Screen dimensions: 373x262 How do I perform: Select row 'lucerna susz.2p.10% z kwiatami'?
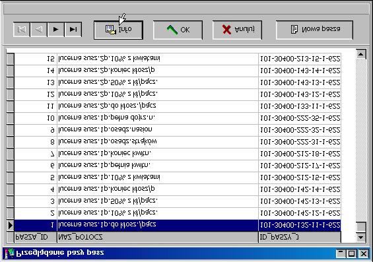click(x=178, y=59)
